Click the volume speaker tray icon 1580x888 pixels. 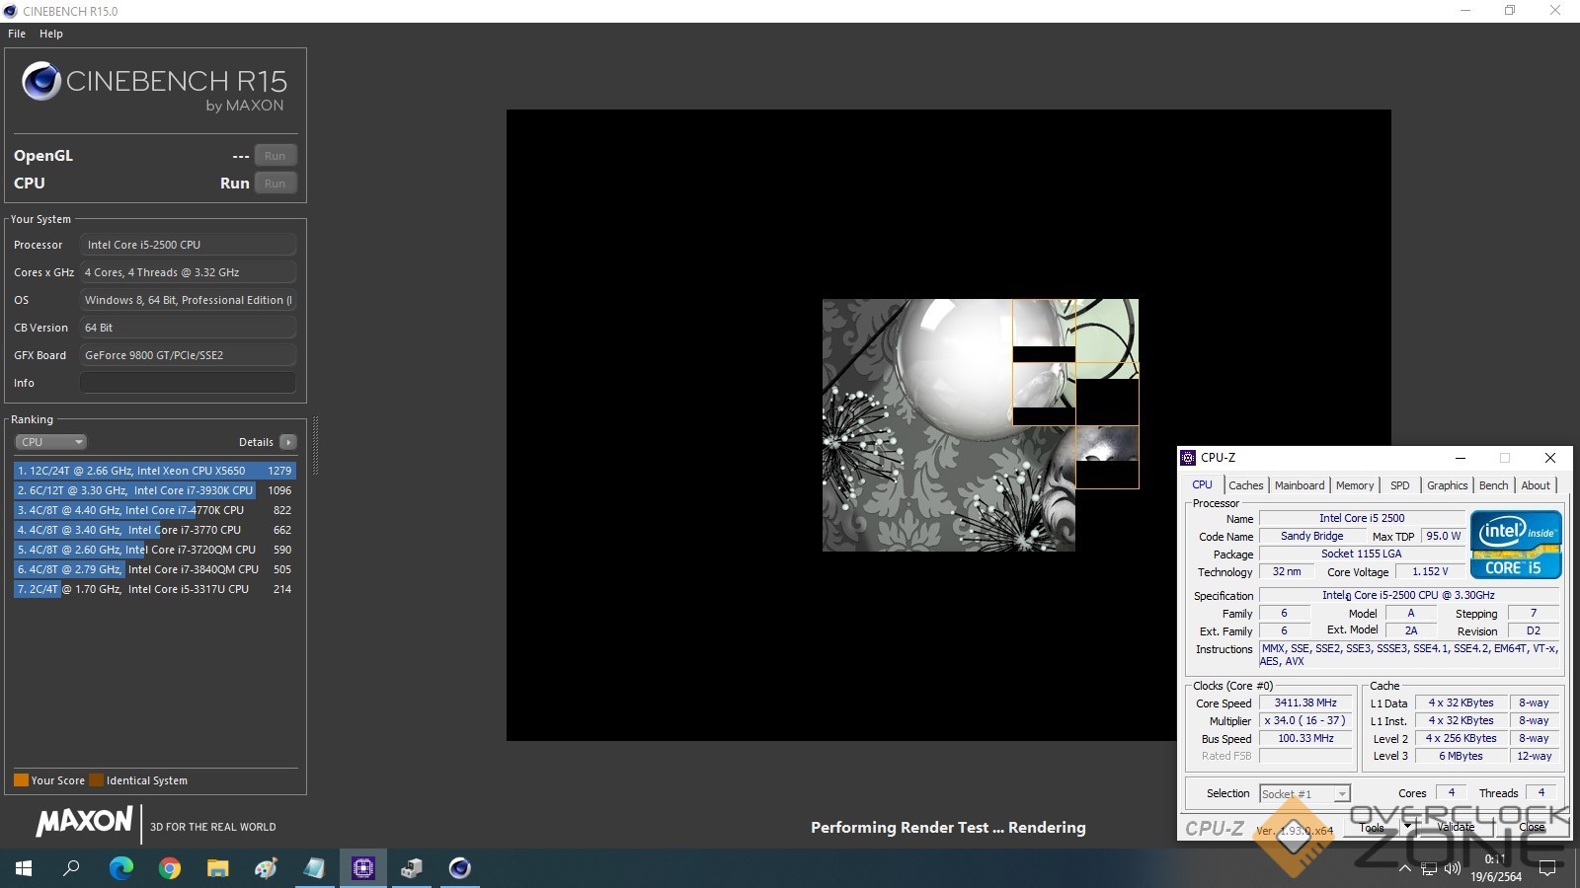(1452, 868)
